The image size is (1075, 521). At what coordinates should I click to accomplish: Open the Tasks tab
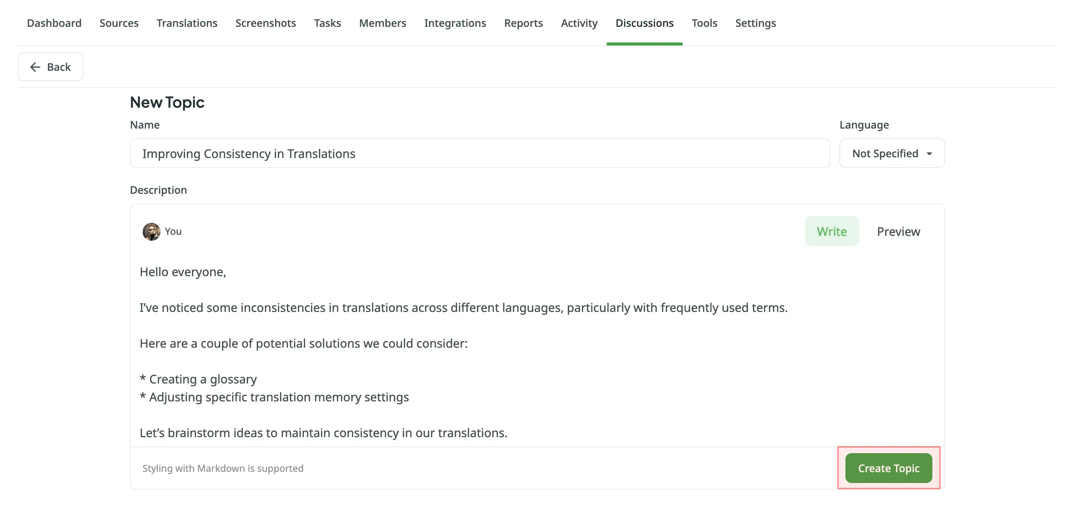[x=327, y=23]
